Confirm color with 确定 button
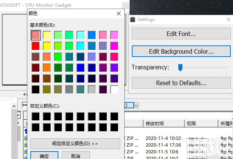This screenshot has width=233, height=159. [x=44, y=155]
